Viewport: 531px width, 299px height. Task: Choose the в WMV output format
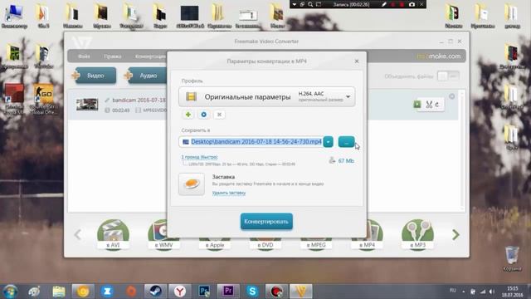coord(163,234)
